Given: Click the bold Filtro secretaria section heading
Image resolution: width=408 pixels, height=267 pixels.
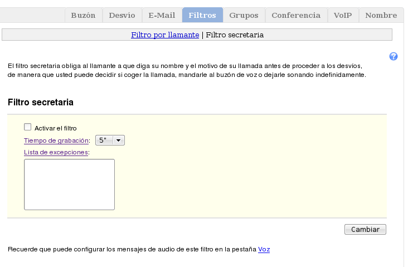Looking at the screenshot, I should click(x=41, y=103).
